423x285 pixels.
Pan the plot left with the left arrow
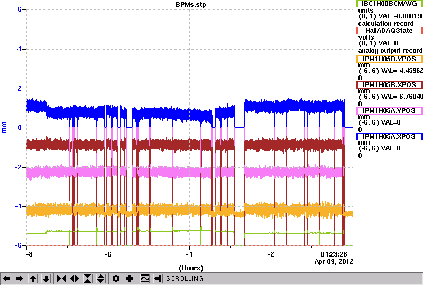6,279
